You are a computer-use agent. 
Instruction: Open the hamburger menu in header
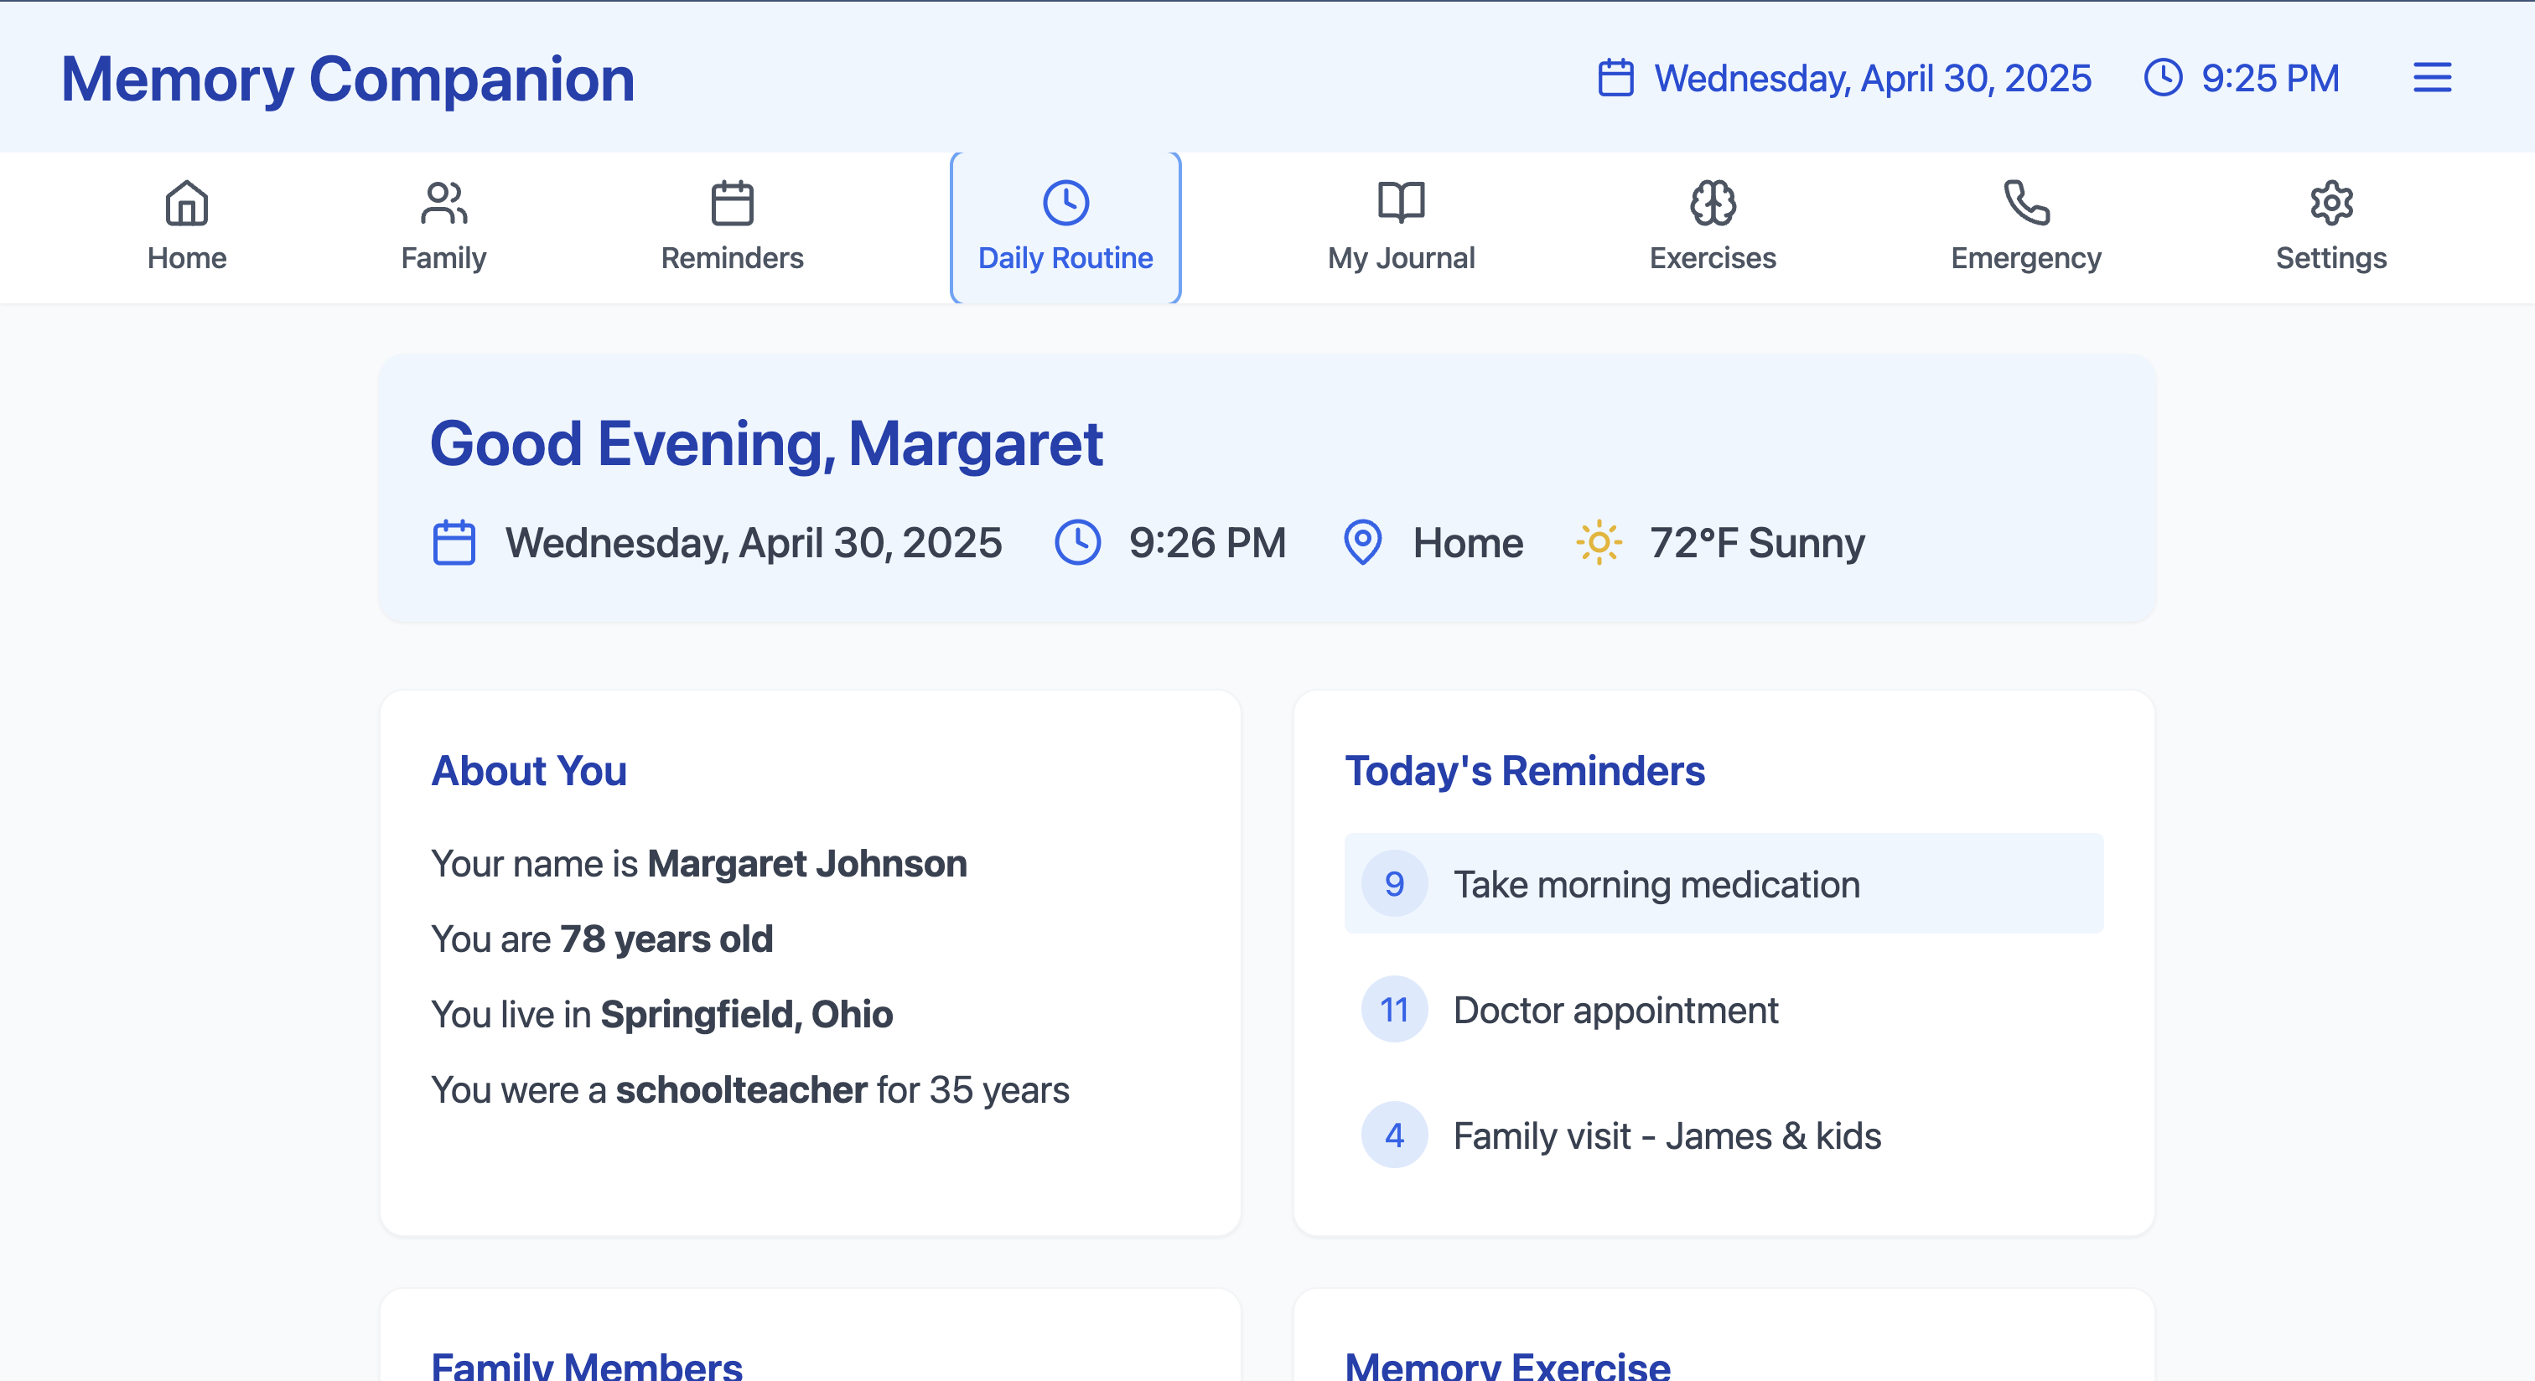(x=2432, y=78)
